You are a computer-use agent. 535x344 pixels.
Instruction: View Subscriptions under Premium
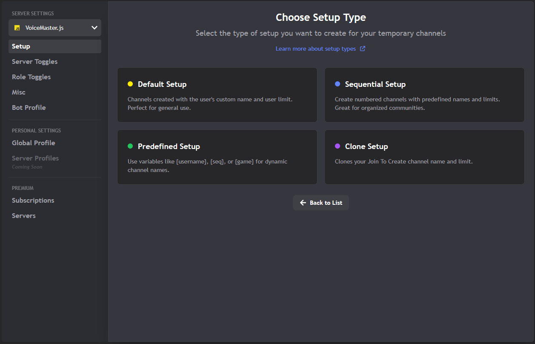point(33,200)
